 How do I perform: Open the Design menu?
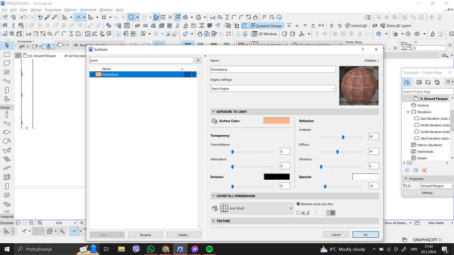[x=36, y=10]
